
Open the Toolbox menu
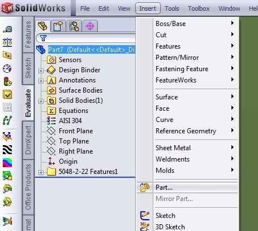[199, 8]
